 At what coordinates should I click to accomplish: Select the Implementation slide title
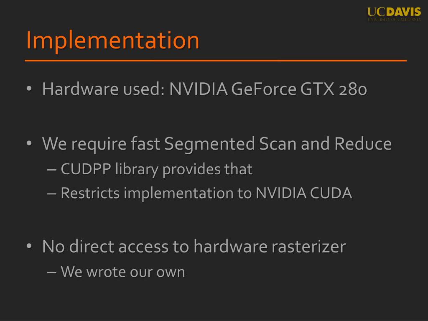(113, 41)
